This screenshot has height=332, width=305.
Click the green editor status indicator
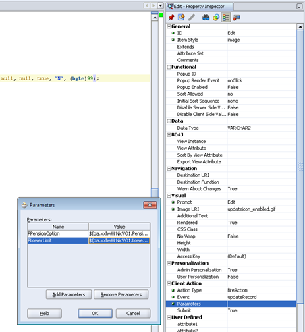pos(161,15)
